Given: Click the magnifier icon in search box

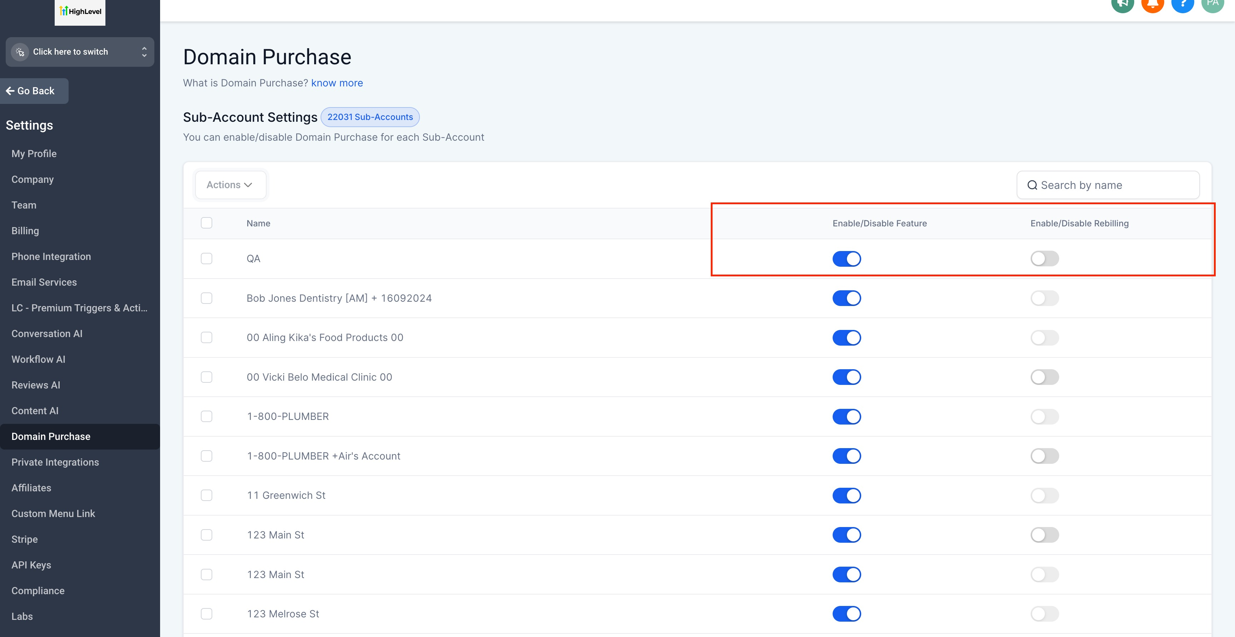Looking at the screenshot, I should point(1032,185).
